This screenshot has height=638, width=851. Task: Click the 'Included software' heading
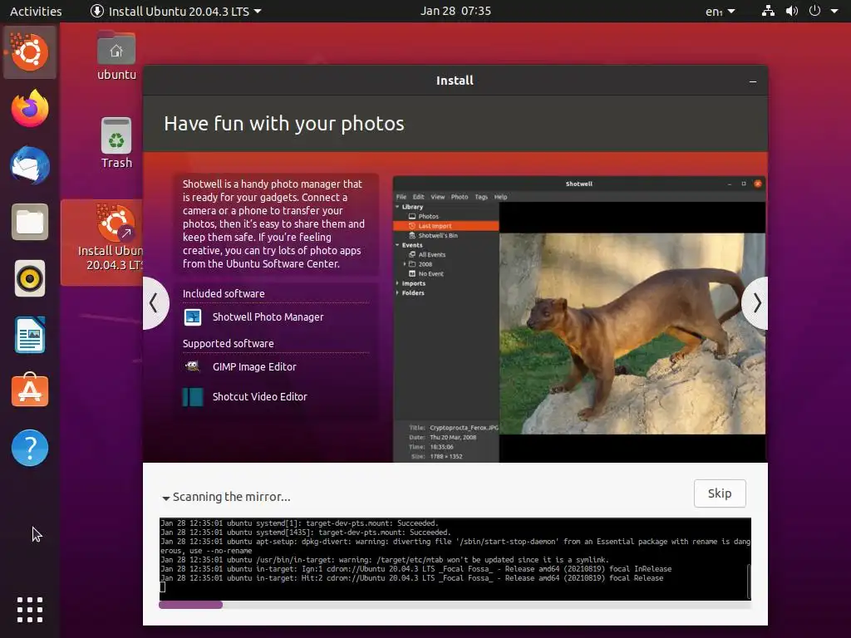[224, 293]
